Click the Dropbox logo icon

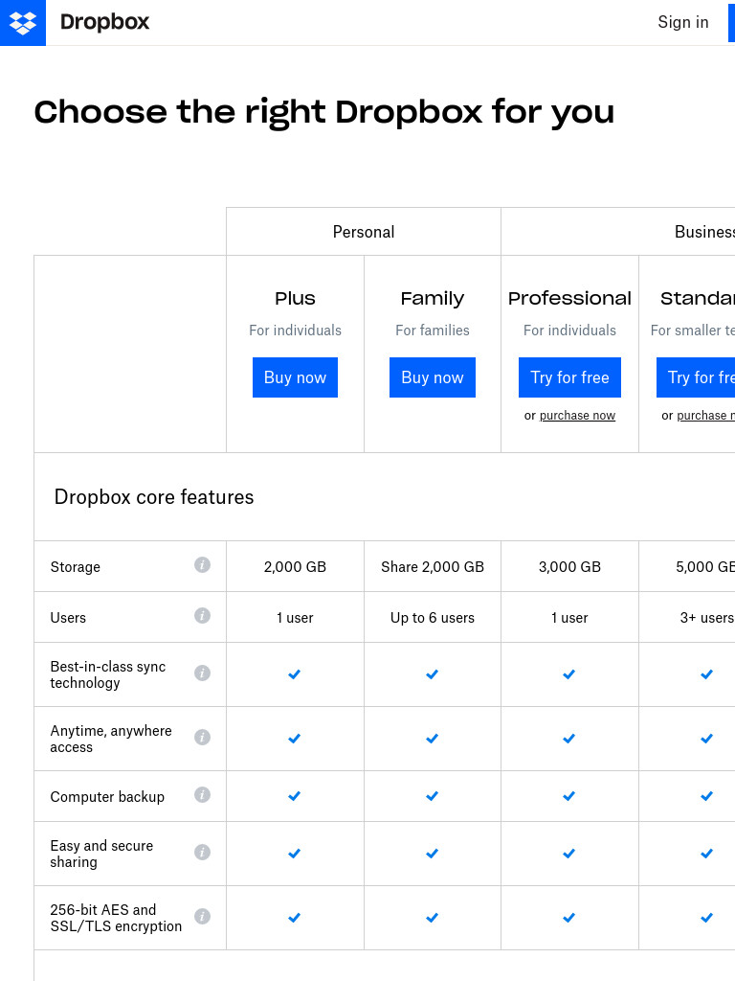tap(23, 23)
